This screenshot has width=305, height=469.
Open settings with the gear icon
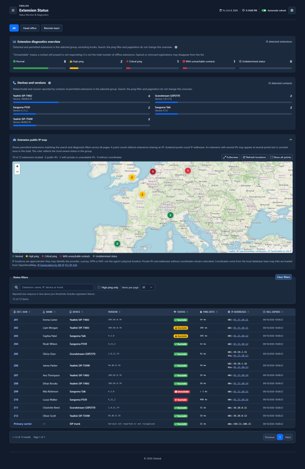292,10
